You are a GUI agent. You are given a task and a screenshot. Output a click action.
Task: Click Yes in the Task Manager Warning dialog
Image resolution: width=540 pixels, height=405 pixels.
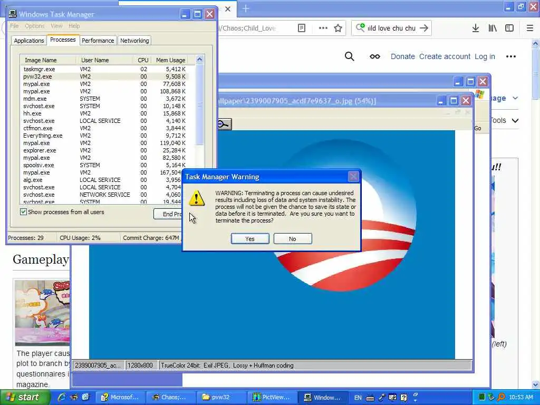(x=250, y=239)
